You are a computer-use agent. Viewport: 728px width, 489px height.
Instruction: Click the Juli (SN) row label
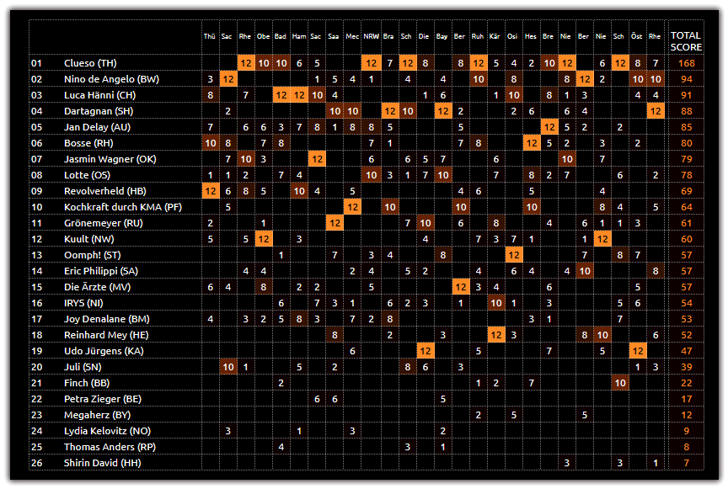tap(83, 367)
